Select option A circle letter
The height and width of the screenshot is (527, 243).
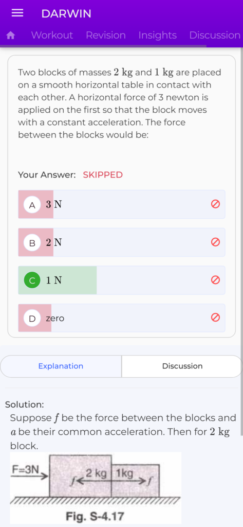click(32, 205)
